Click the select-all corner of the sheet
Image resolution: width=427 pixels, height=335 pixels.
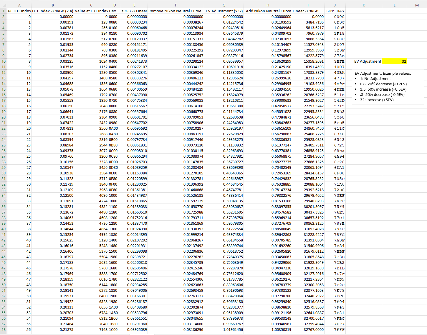click(4, 5)
